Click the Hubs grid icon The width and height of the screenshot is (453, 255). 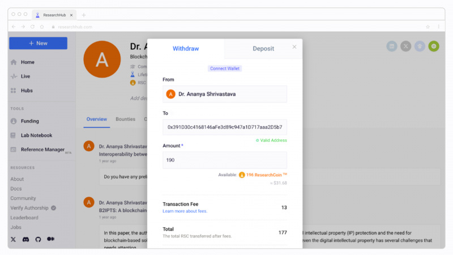point(13,91)
